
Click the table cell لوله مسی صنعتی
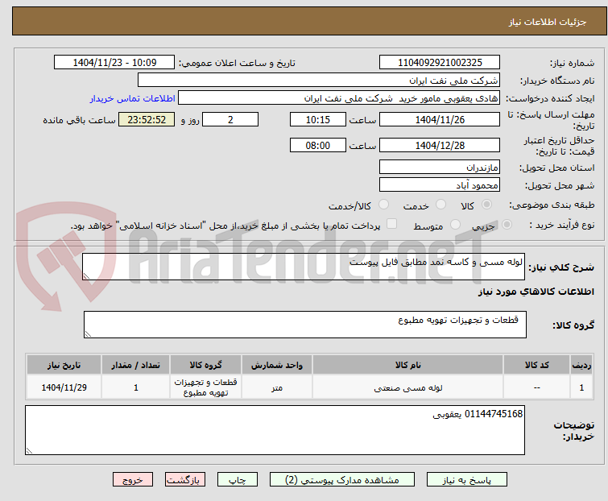pyautogui.click(x=408, y=387)
